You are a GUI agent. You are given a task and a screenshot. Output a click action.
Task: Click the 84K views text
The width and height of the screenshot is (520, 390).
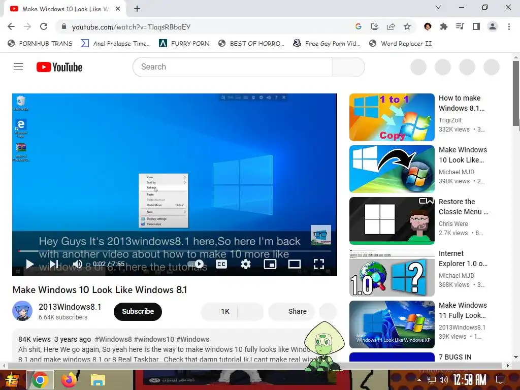tap(35, 339)
